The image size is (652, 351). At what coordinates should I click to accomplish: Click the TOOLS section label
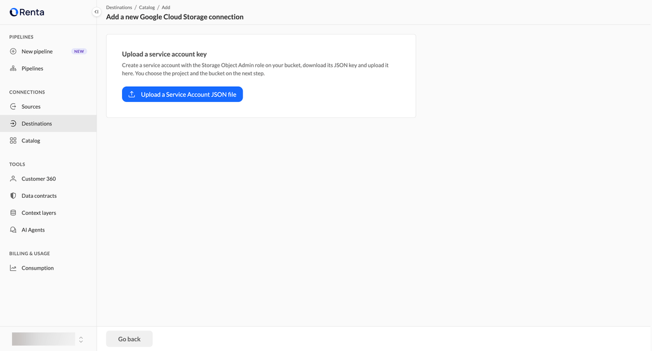(17, 165)
